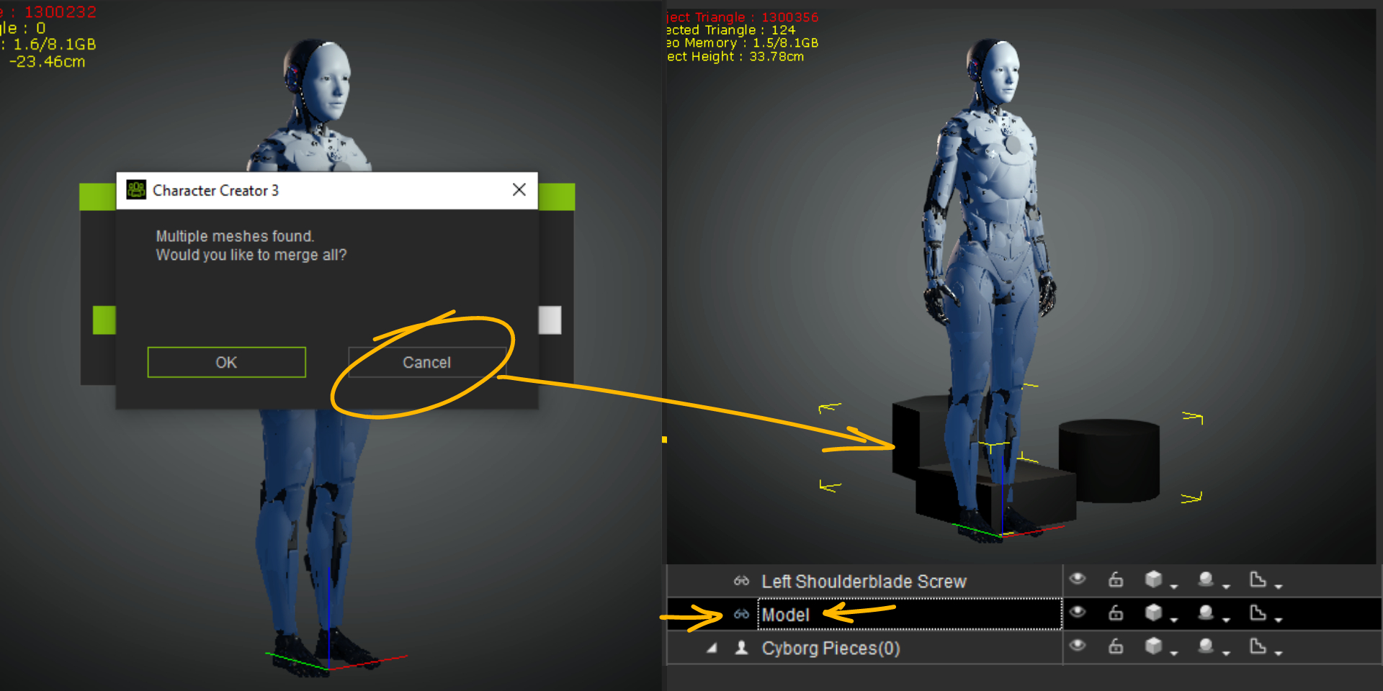Collapse the Cyborg Pieces(0) tree node

(x=712, y=648)
